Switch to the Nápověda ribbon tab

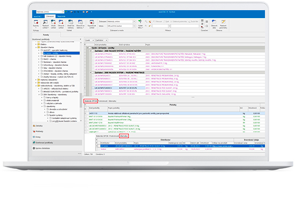(x=61, y=17)
